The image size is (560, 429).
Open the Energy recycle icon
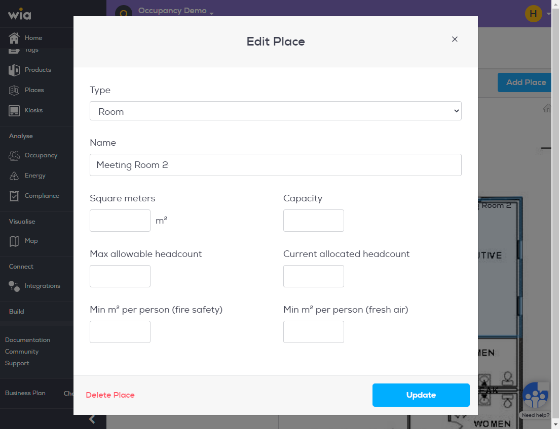pos(14,176)
